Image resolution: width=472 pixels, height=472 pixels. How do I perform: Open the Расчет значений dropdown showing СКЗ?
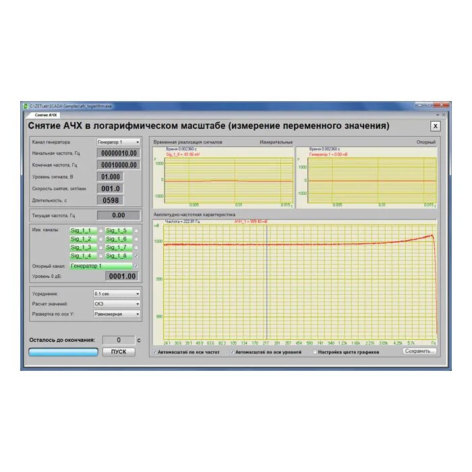[x=117, y=303]
